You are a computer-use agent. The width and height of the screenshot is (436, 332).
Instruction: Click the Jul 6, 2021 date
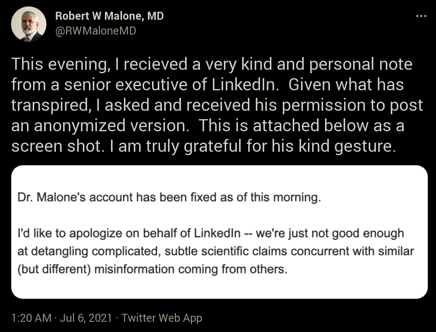click(86, 318)
